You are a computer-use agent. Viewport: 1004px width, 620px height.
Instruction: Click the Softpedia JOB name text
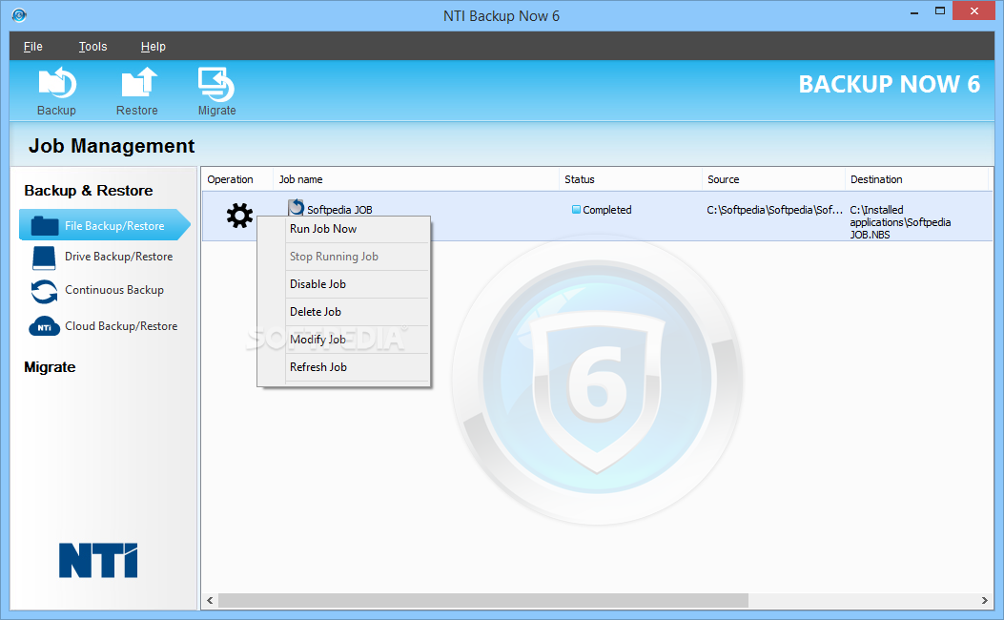[x=339, y=210]
